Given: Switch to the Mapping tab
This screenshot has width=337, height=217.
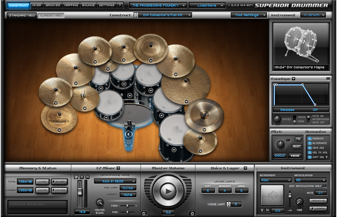Looking at the screenshot, I should tap(71, 5).
